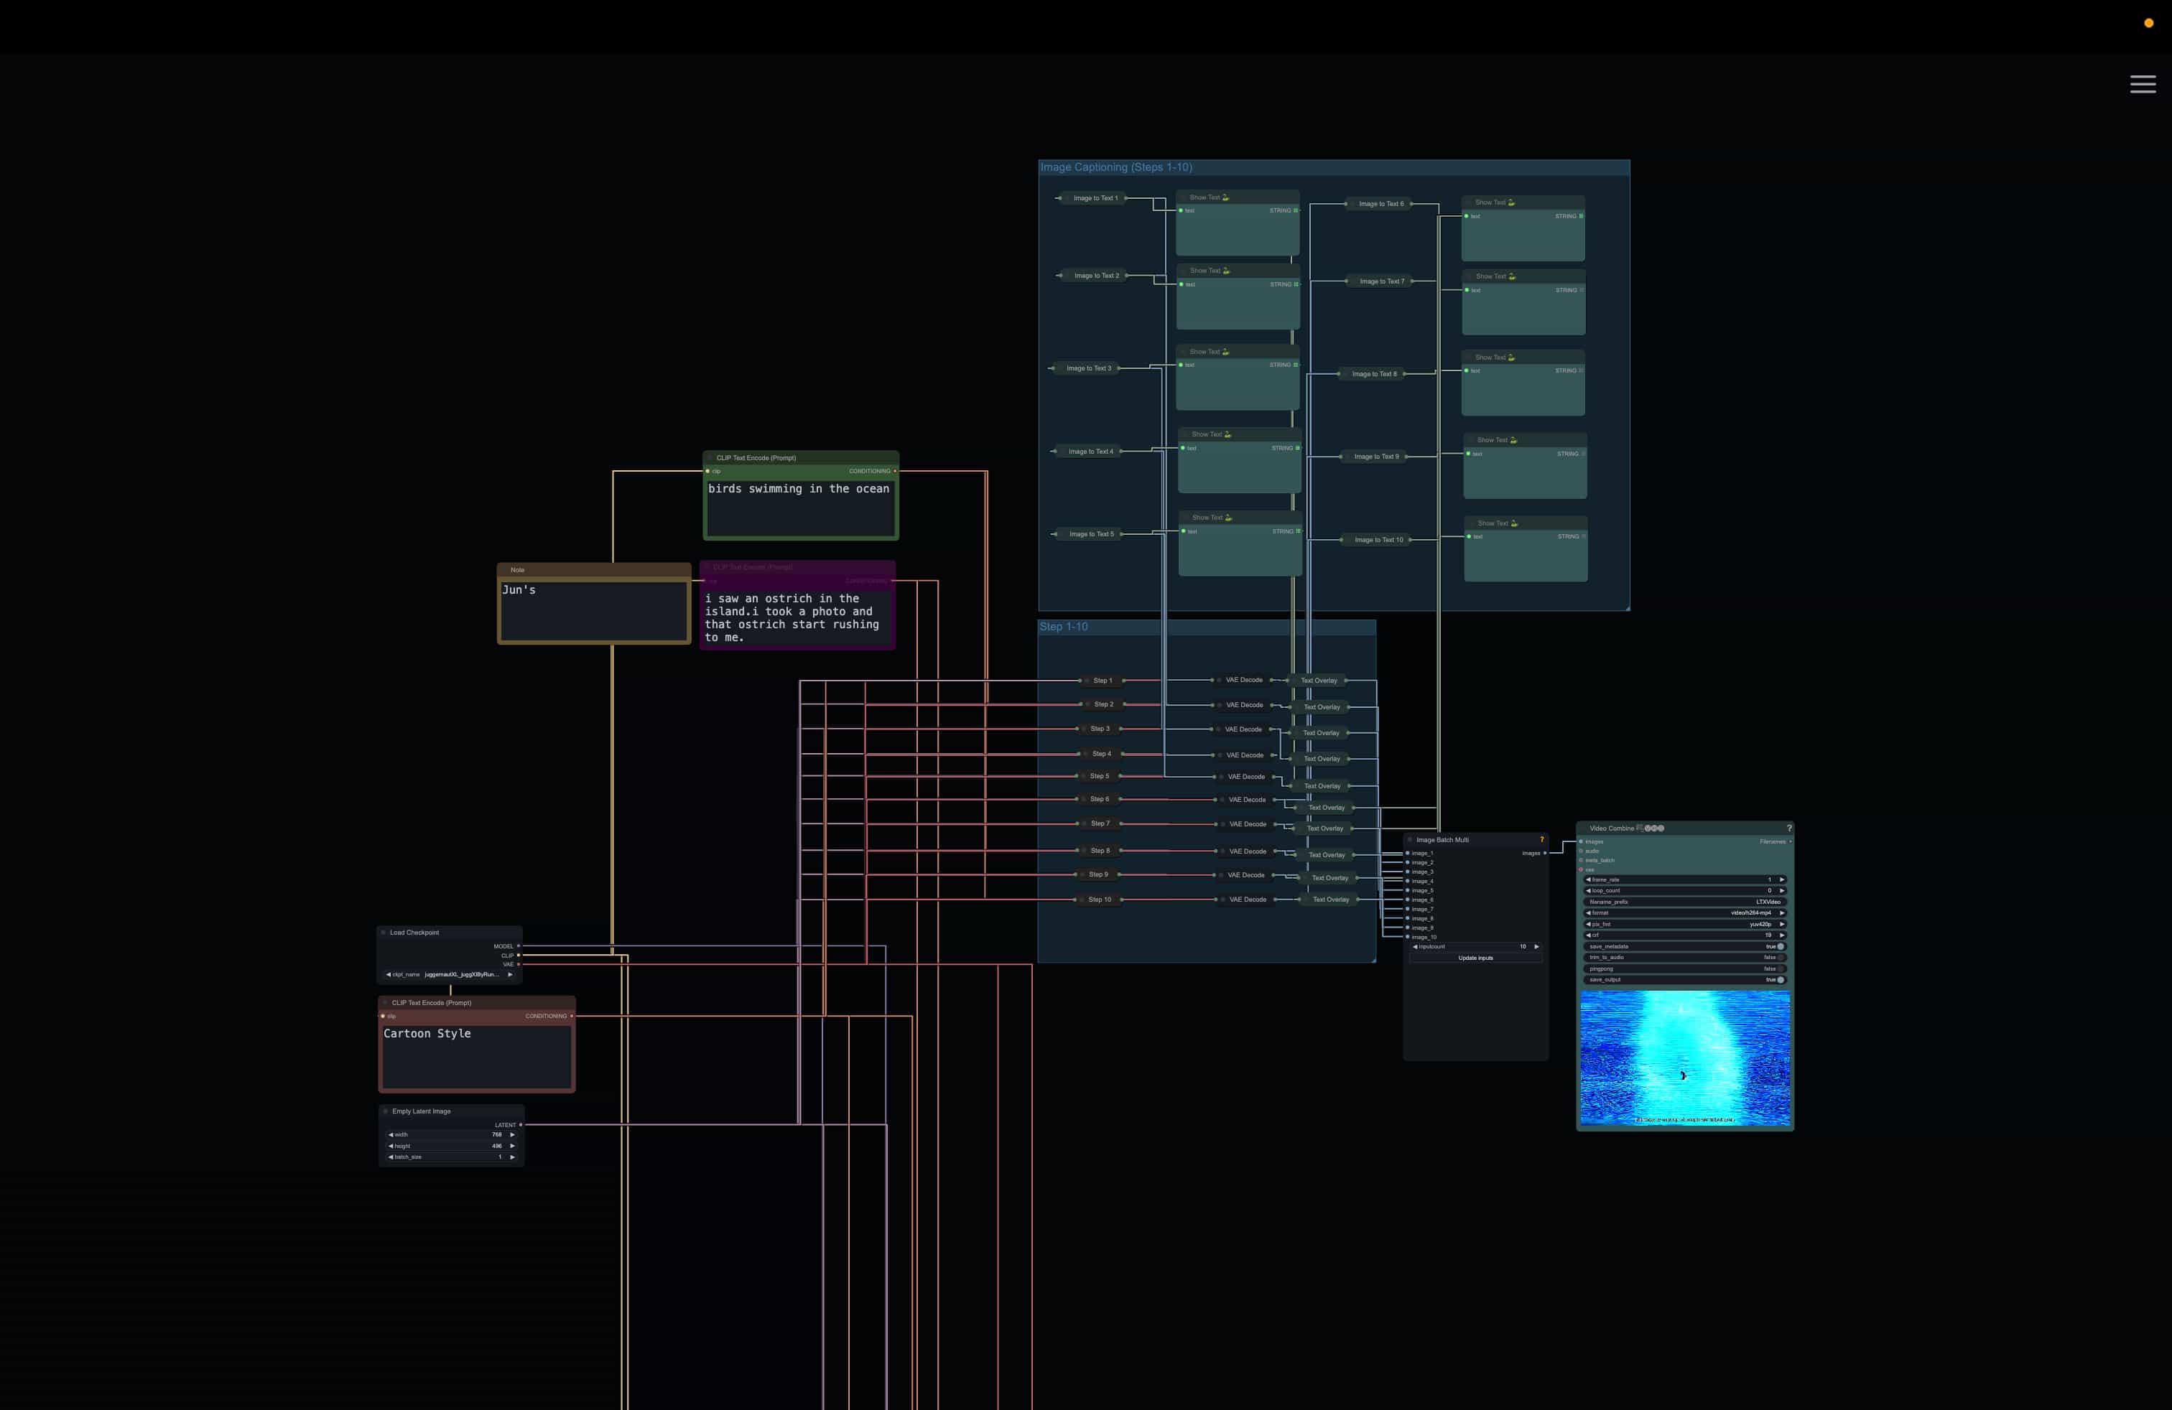Open the hamburger menu in top-right
2172x1410 pixels.
[x=2142, y=84]
